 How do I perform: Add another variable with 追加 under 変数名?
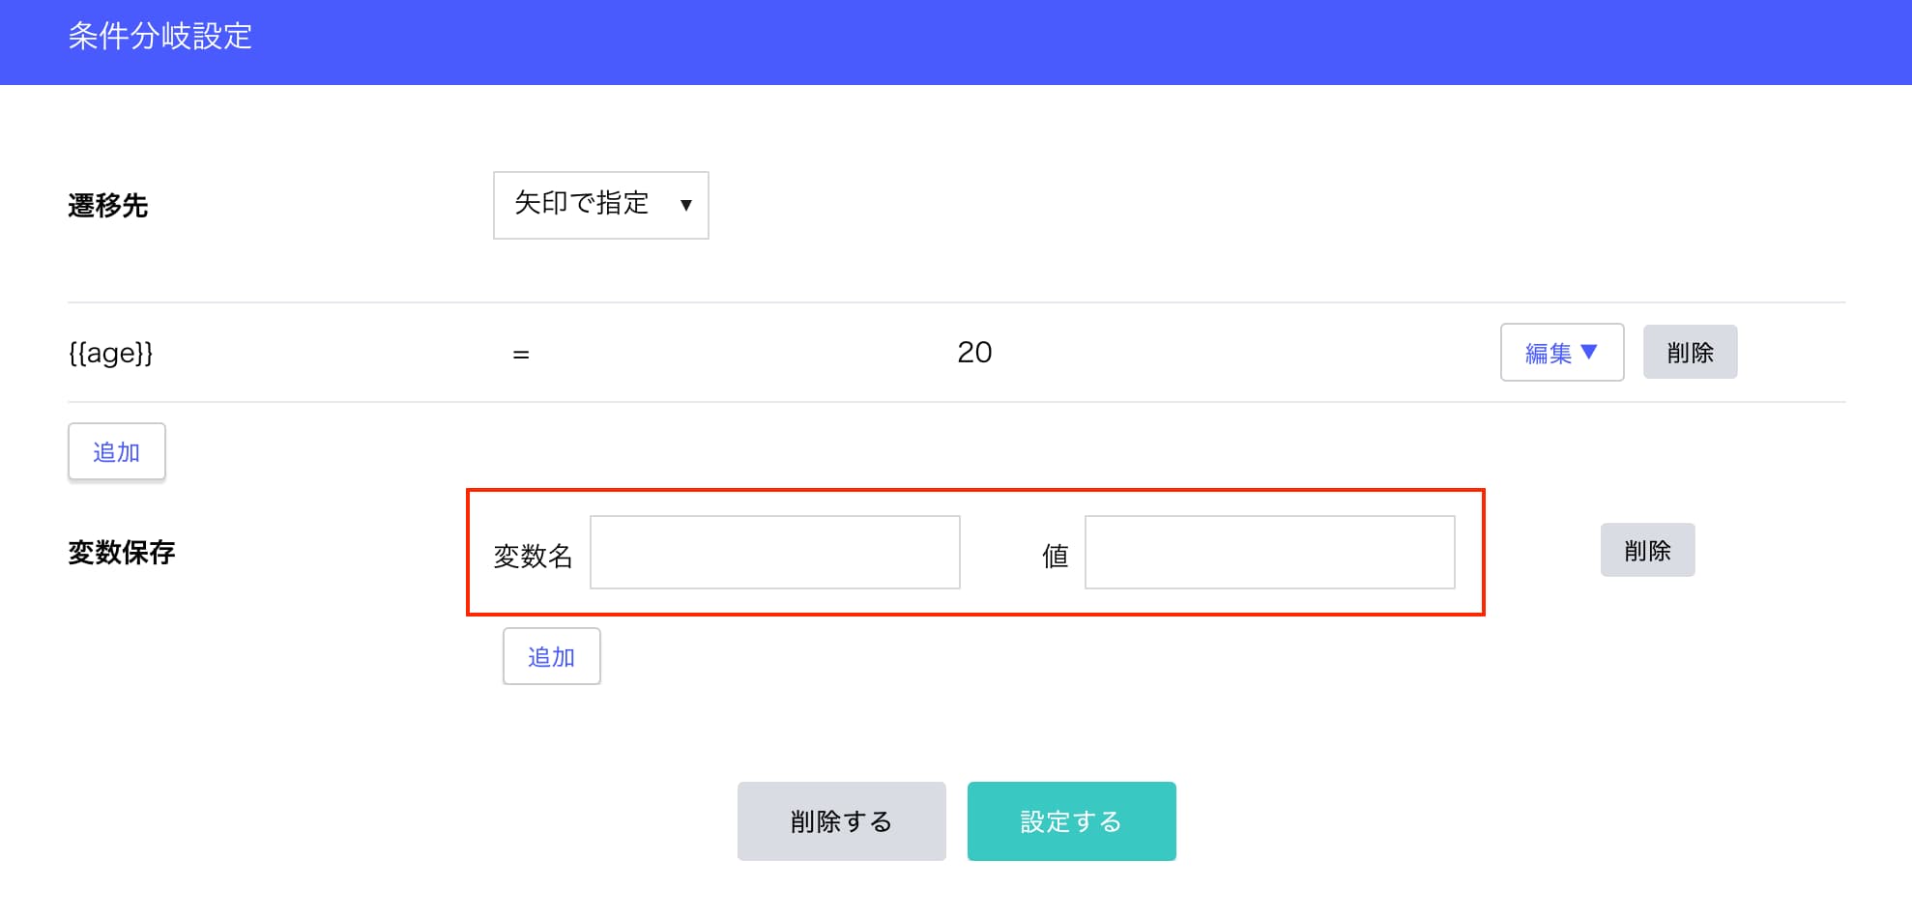click(552, 656)
